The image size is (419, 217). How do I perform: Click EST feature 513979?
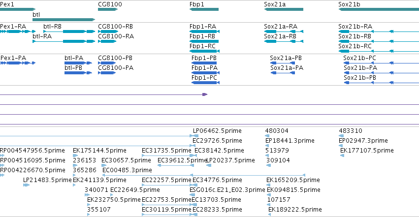tap(267, 155)
